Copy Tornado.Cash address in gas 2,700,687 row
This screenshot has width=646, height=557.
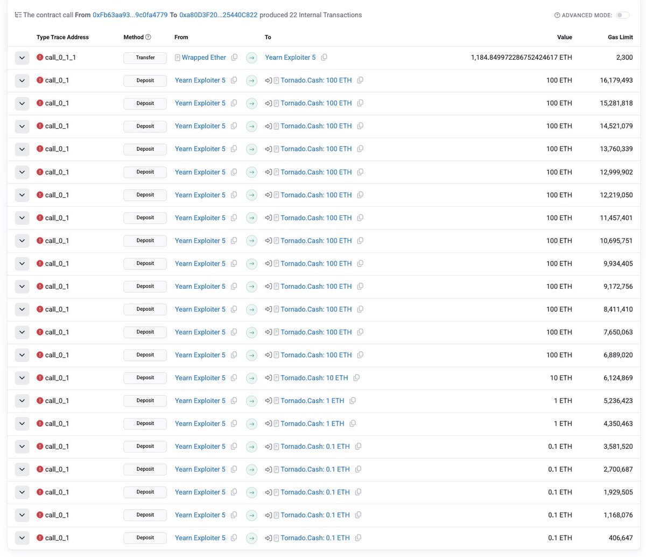click(358, 469)
